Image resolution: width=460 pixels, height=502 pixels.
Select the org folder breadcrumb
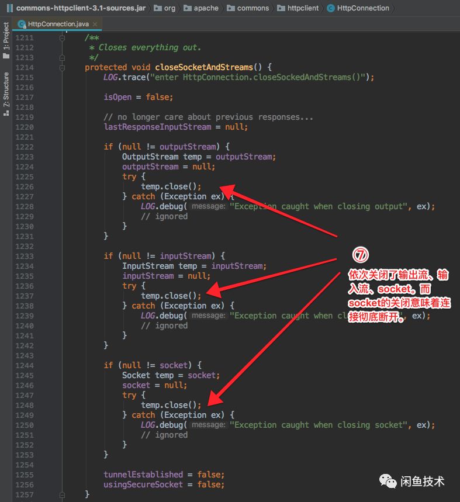(x=165, y=8)
